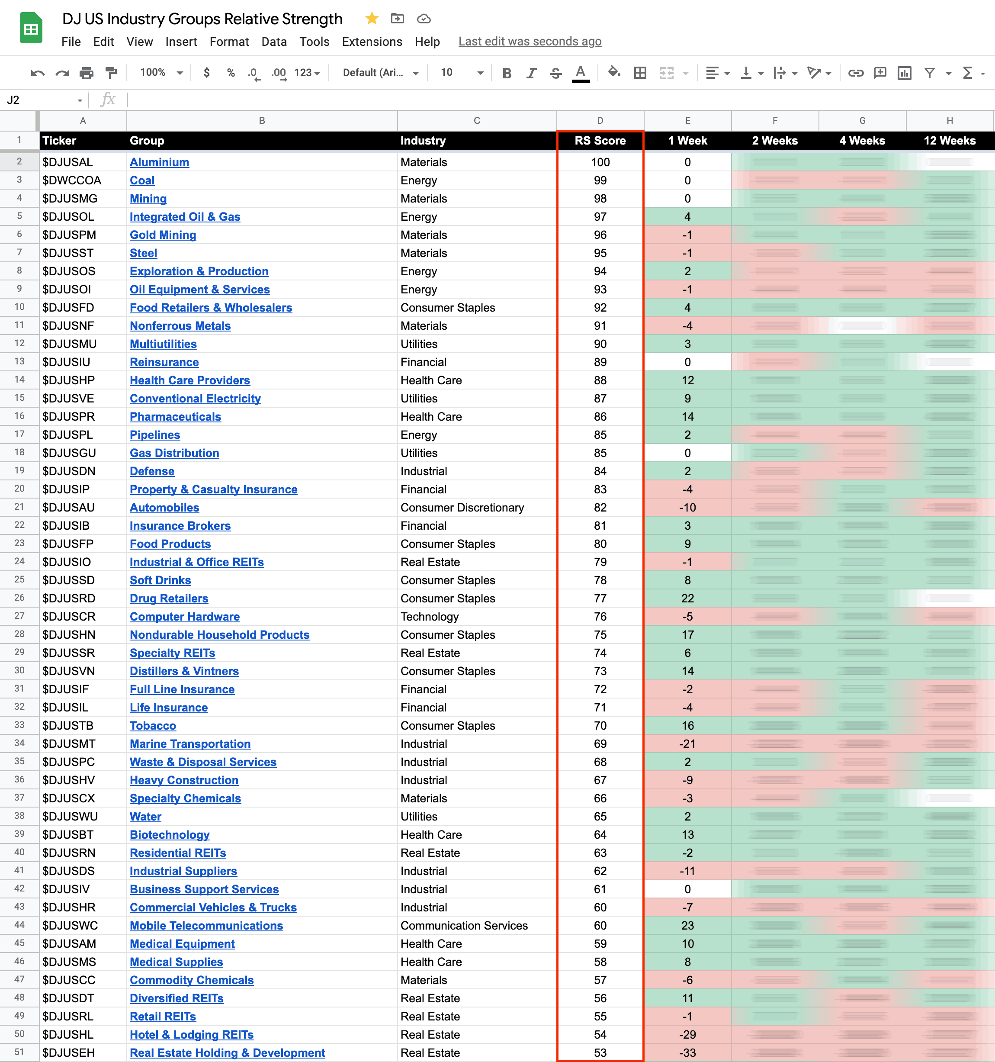This screenshot has width=995, height=1062.
Task: Click the cloud save status icon
Action: click(424, 19)
